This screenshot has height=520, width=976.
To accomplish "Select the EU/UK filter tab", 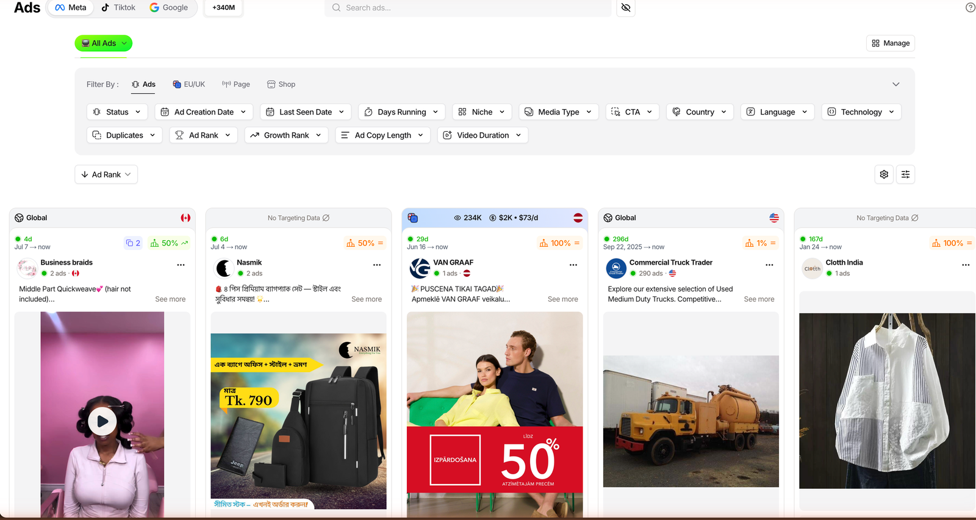I will (189, 84).
